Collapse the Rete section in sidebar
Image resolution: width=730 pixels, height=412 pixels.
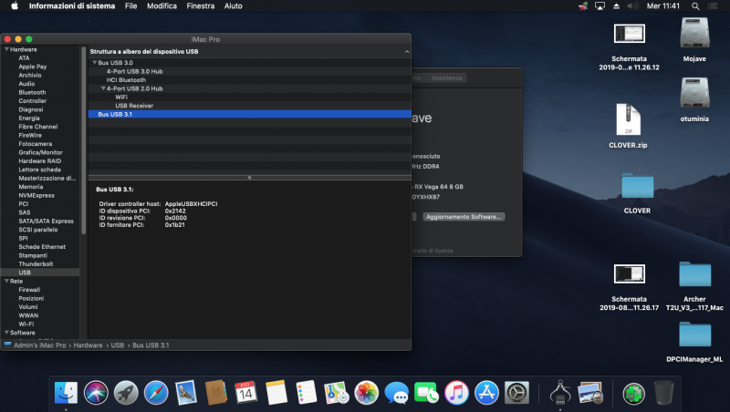(x=5, y=281)
